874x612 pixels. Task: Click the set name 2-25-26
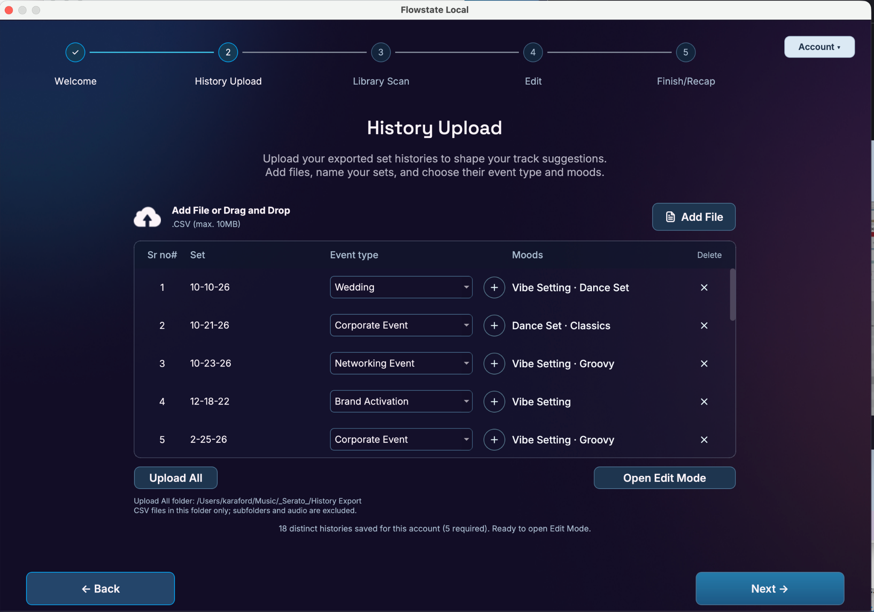208,439
